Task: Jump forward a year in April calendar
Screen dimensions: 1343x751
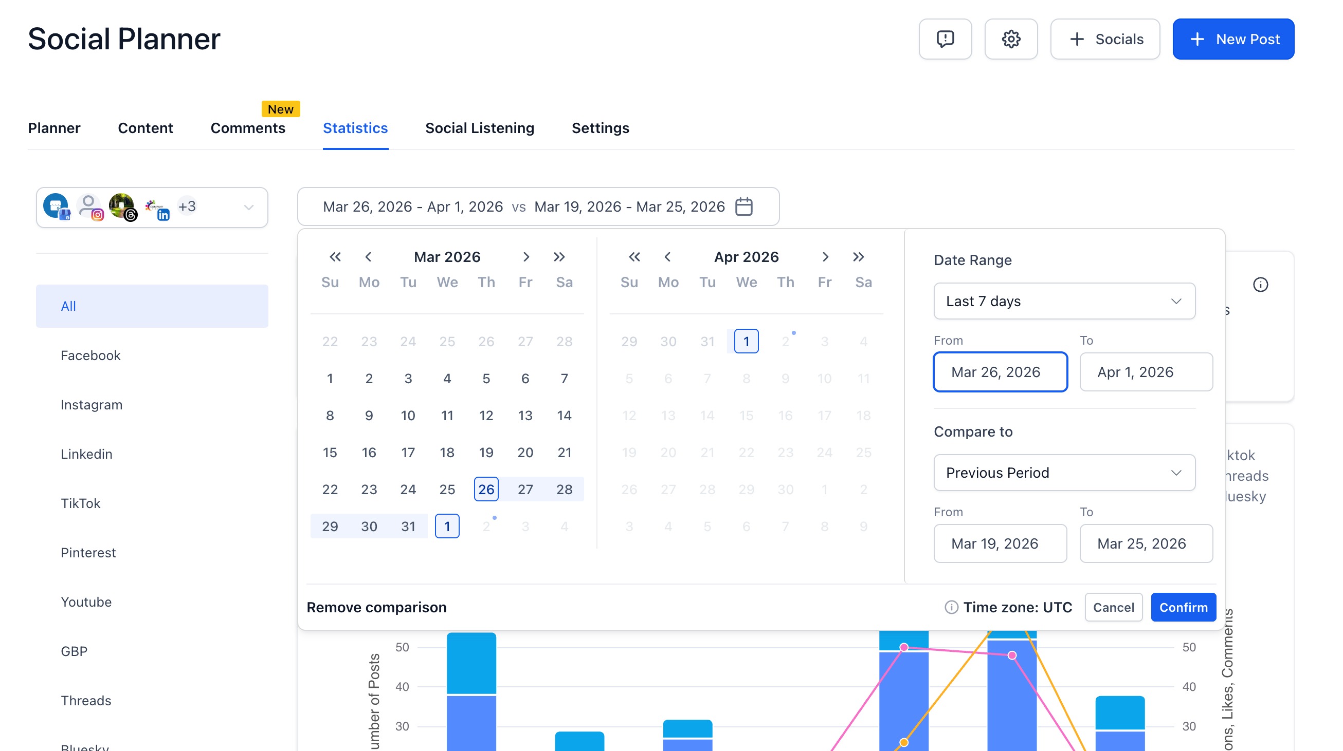Action: click(x=858, y=257)
